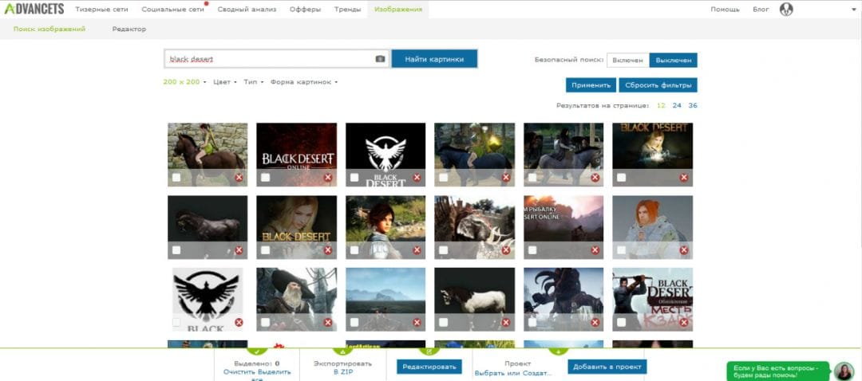Remove the dark tentacled monster image
The image size is (862, 381).
point(595,322)
